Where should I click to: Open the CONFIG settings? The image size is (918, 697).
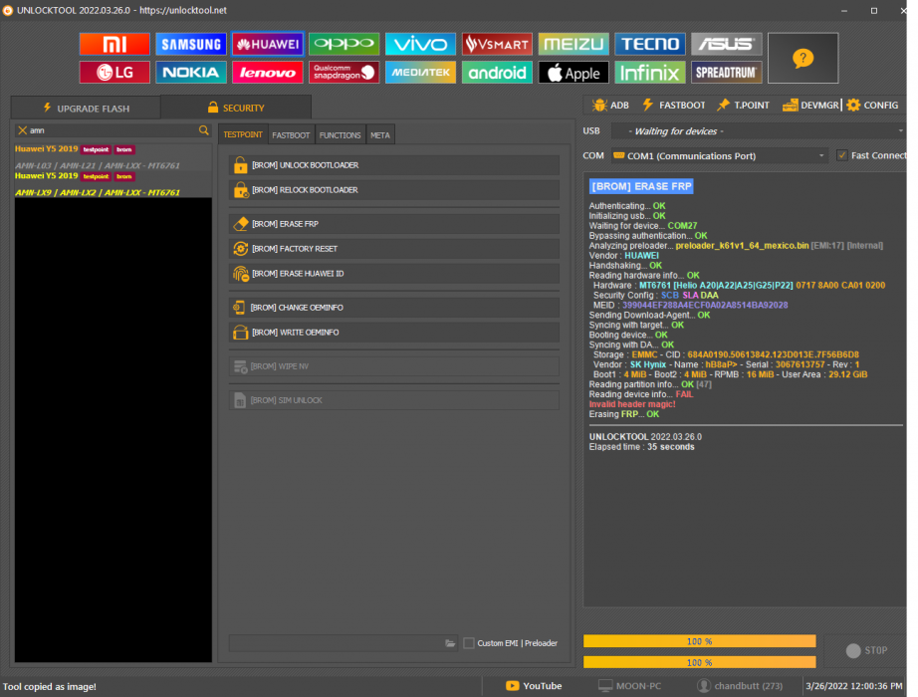[872, 106]
